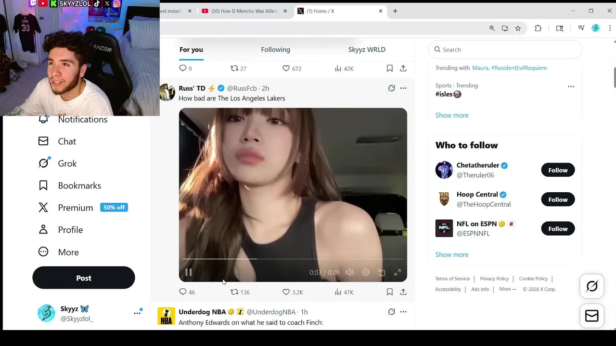Open Grok explain on Underdog NBA post
Image resolution: width=616 pixels, height=346 pixels.
click(x=392, y=312)
